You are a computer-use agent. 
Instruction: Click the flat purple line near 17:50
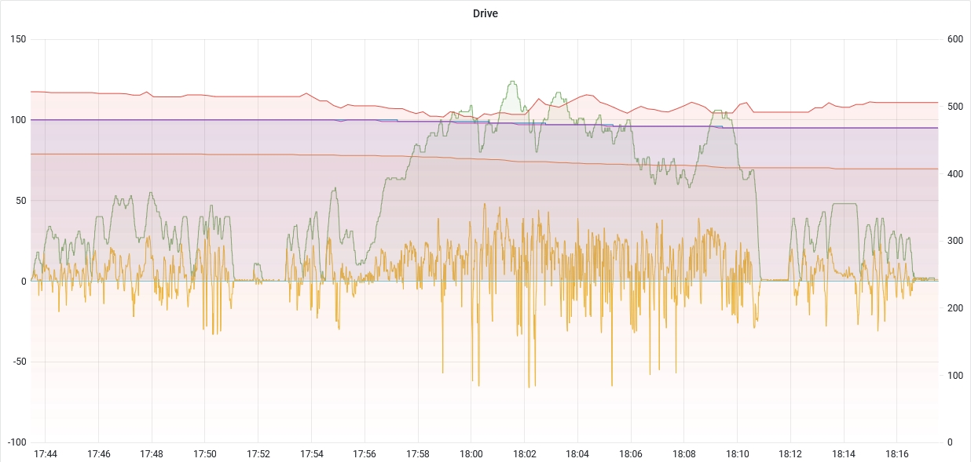pos(205,120)
